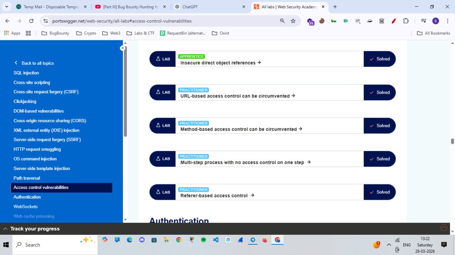Open Referer-based access control lab
This screenshot has height=255, width=455.
tap(217, 195)
